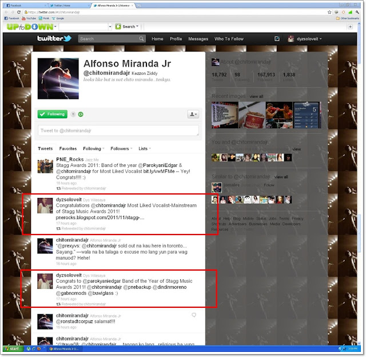Open the Picnik bookmark
366x357 pixels.
pyautogui.click(x=44, y=18)
